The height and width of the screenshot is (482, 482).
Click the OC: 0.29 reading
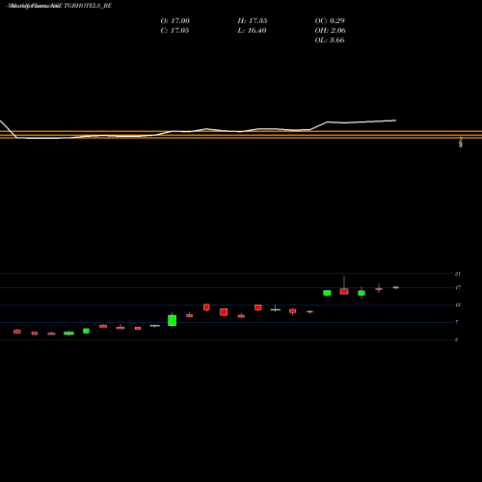[x=330, y=21]
